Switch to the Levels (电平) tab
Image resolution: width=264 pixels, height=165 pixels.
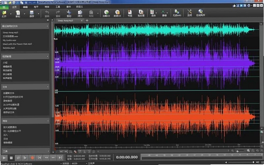coord(36,7)
